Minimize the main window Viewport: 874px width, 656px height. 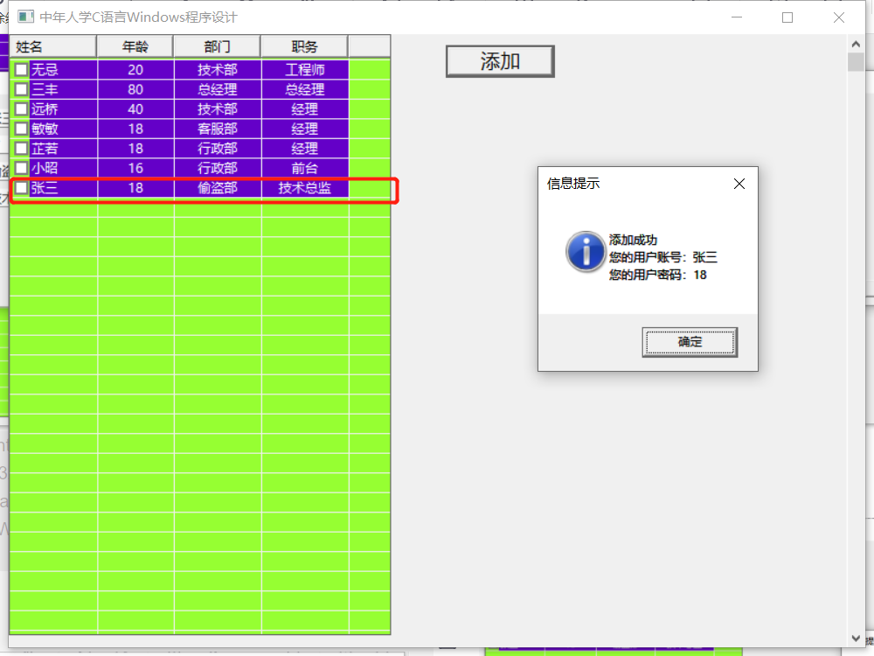coord(737,17)
